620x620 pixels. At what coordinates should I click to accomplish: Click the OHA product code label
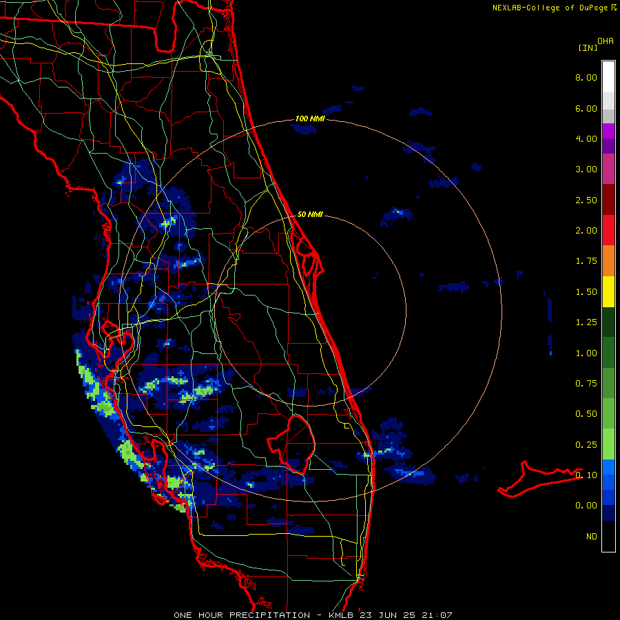point(606,41)
